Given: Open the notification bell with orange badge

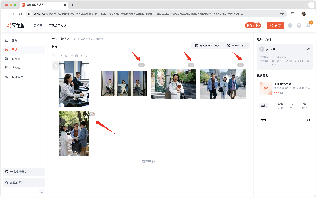Looking at the screenshot, I should point(308,25).
